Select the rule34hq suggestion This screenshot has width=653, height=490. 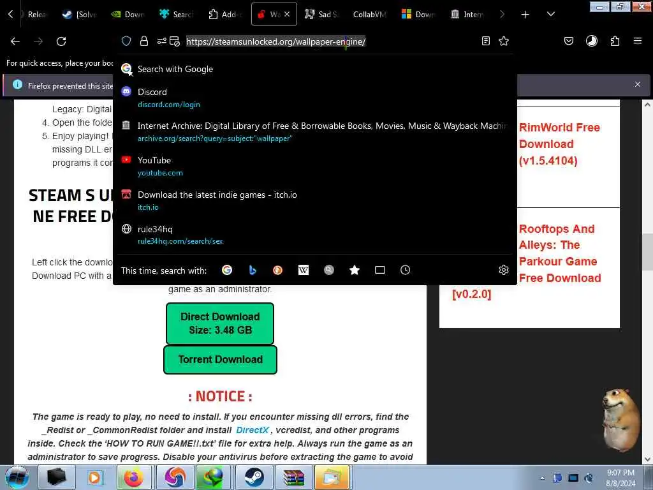315,235
